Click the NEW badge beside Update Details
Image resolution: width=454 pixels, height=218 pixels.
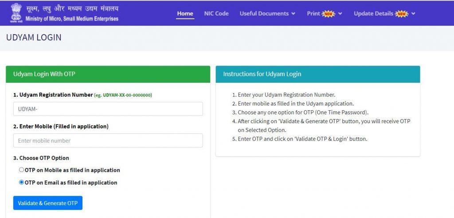tap(402, 14)
